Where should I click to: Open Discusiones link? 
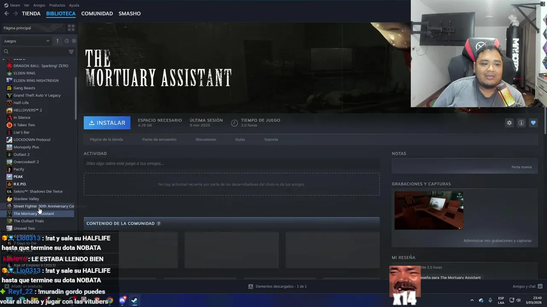click(206, 139)
